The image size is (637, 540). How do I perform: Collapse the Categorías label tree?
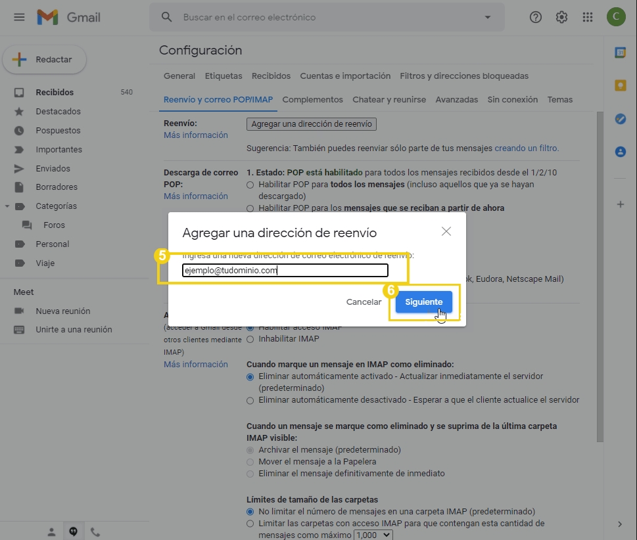(7, 206)
